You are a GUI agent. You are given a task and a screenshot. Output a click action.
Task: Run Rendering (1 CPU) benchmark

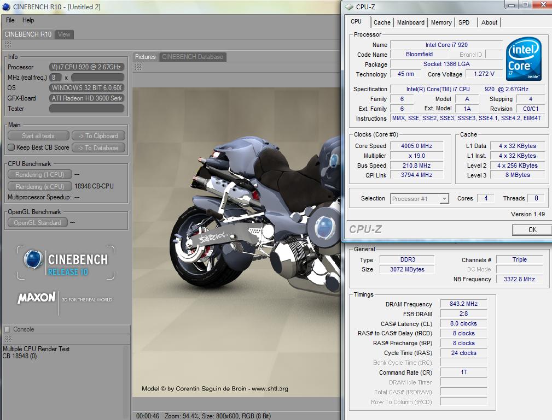point(40,174)
